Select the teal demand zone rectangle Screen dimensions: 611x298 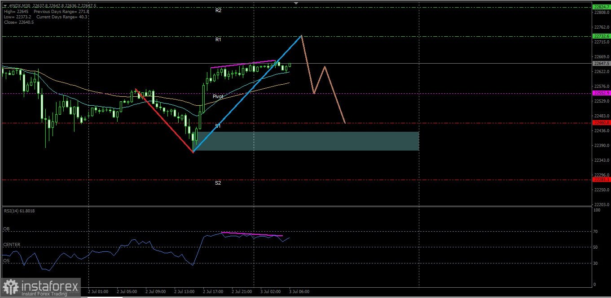pos(306,141)
